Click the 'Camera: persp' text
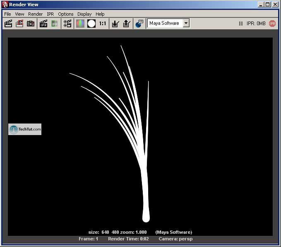Screen dimensions: 281x247 (175, 239)
